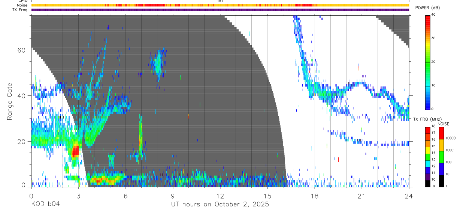The width and height of the screenshot is (460, 212).
Task: Click the NOISE color bar legend
Action: point(441,157)
